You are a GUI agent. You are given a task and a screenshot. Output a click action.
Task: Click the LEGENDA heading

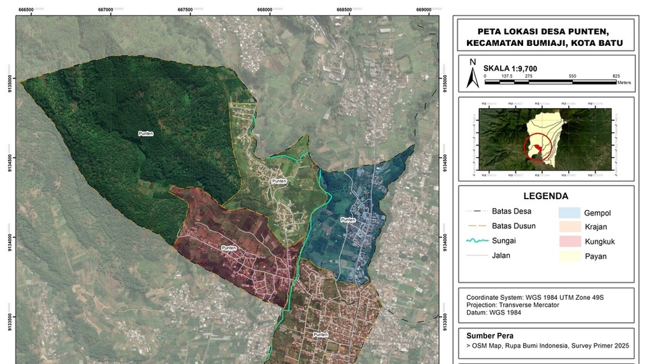coord(545,197)
